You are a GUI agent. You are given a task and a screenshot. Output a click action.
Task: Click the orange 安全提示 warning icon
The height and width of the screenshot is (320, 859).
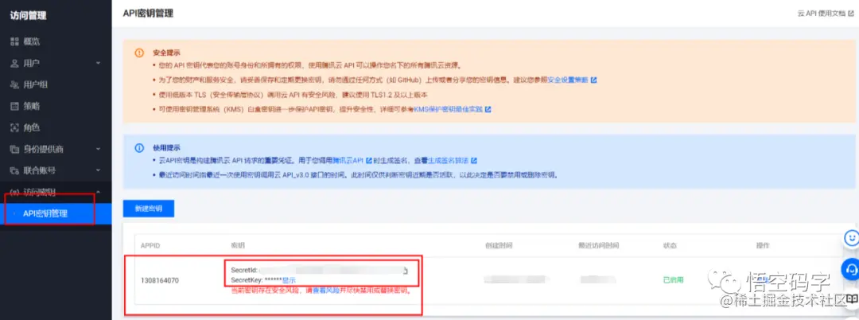click(139, 53)
